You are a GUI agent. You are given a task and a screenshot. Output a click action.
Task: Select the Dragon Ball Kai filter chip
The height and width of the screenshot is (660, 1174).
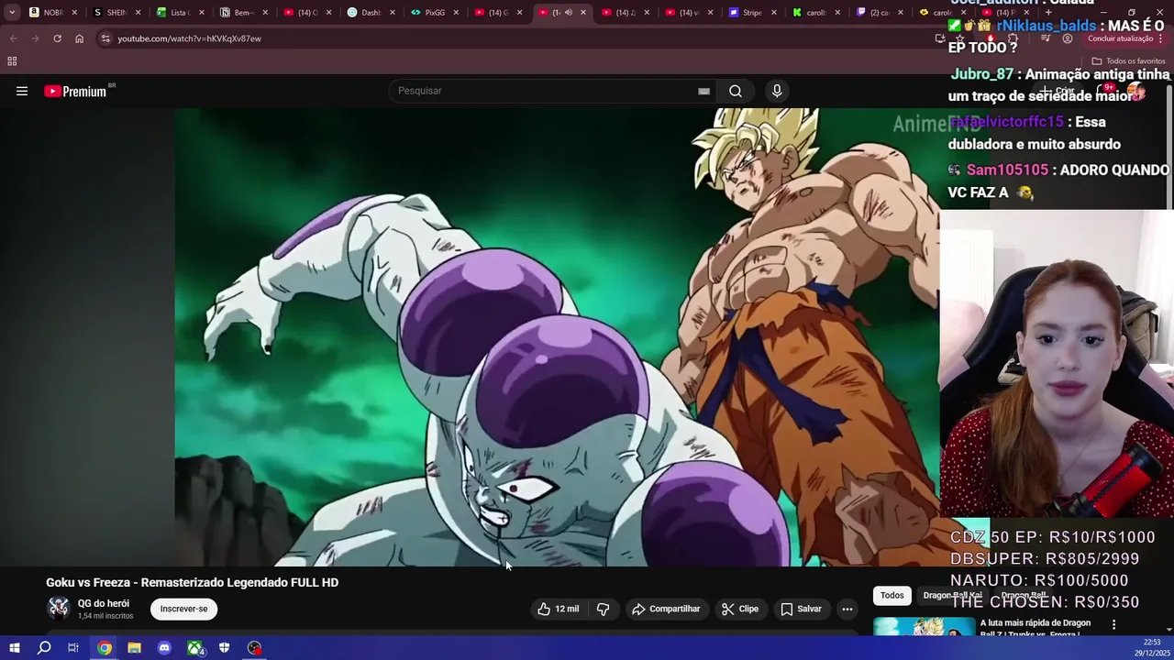click(951, 596)
